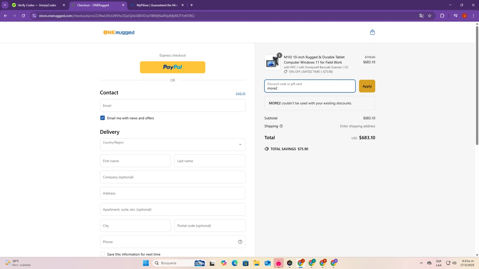Switch to the MyPillow tab

[157, 5]
